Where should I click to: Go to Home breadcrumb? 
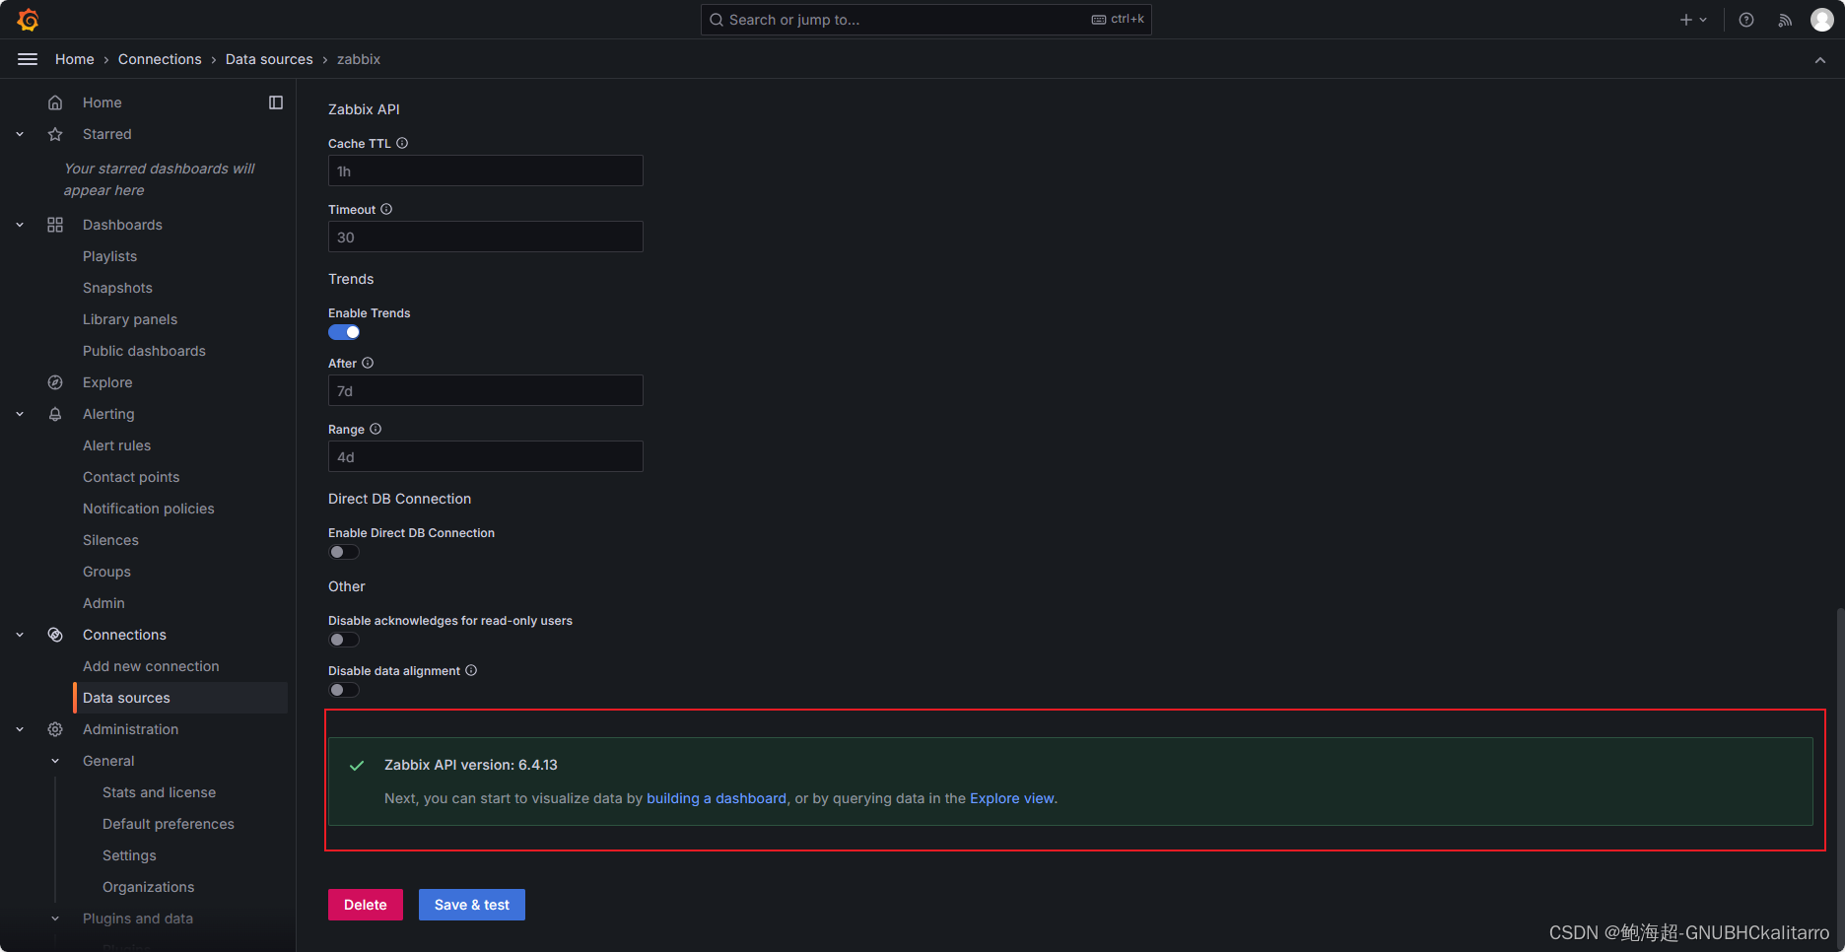coord(75,59)
